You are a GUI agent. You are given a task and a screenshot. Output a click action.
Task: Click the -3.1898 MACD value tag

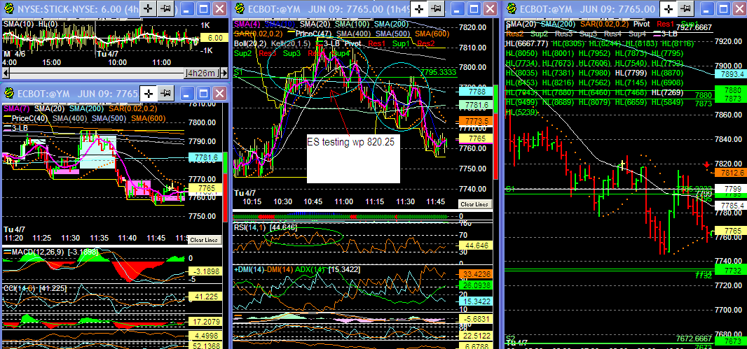pos(204,271)
